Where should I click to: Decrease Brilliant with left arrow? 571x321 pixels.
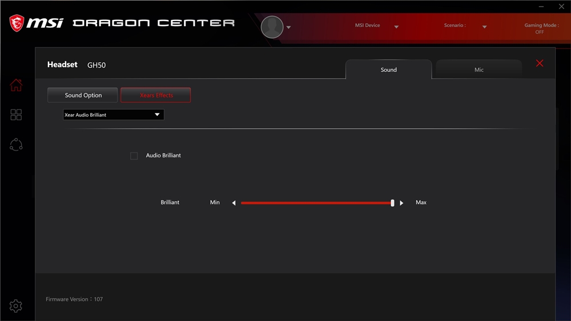click(x=234, y=203)
